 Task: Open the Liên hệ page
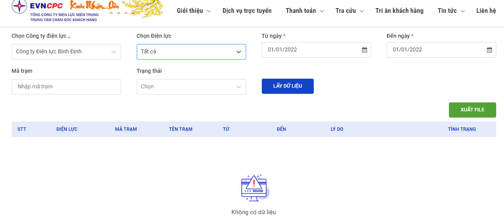(486, 11)
